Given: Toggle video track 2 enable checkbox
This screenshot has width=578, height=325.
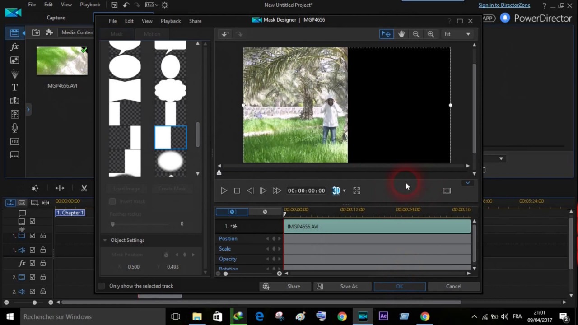Looking at the screenshot, I should point(33,277).
